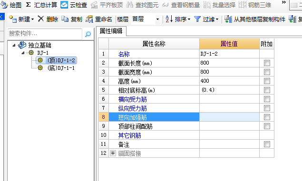This screenshot has height=181, width=302.
Task: Toggle 附加 checkbox for 短向加强筋
Action: [x=267, y=117]
